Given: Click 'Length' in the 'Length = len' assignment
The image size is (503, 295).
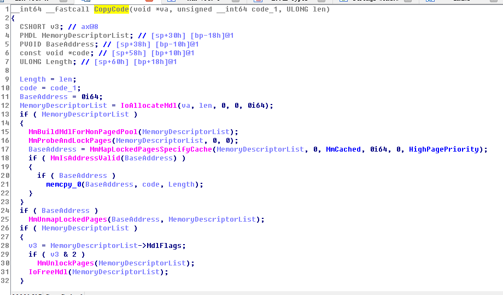Looking at the screenshot, I should [x=32, y=79].
